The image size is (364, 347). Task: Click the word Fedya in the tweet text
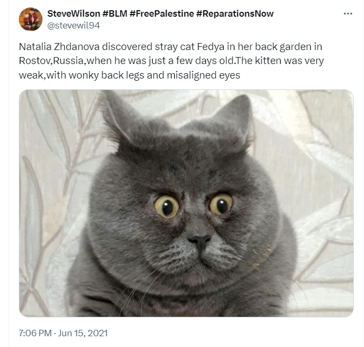(x=211, y=47)
